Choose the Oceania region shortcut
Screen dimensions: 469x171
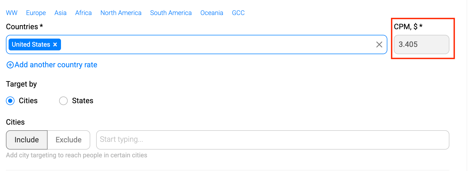[x=212, y=13]
